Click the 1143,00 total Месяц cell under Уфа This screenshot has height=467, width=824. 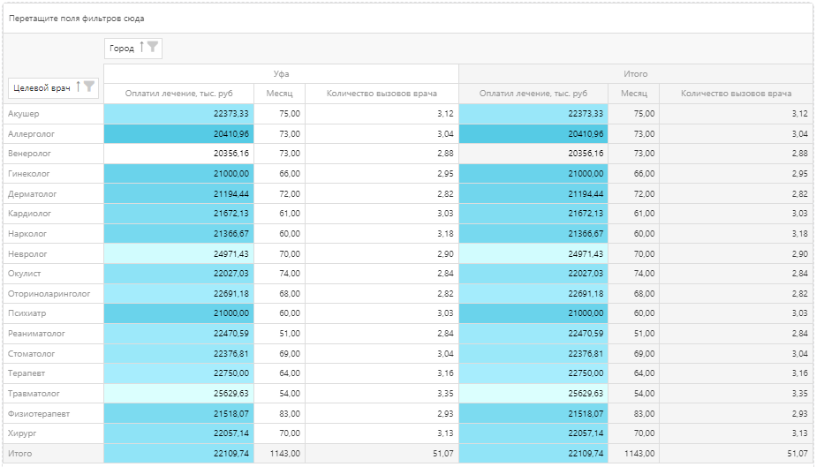pyautogui.click(x=281, y=454)
